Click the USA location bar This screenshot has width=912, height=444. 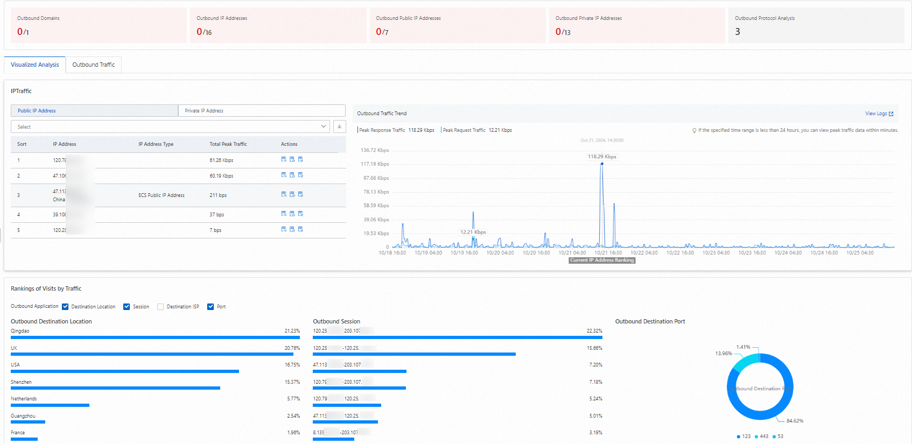(125, 371)
